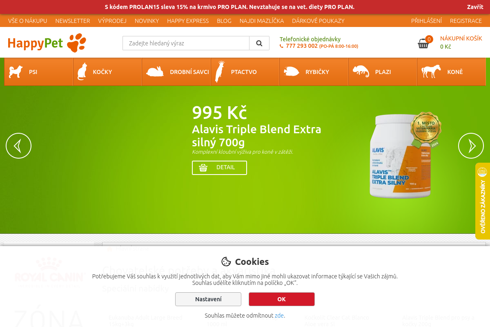Click the magnifier search icon button

(259, 43)
